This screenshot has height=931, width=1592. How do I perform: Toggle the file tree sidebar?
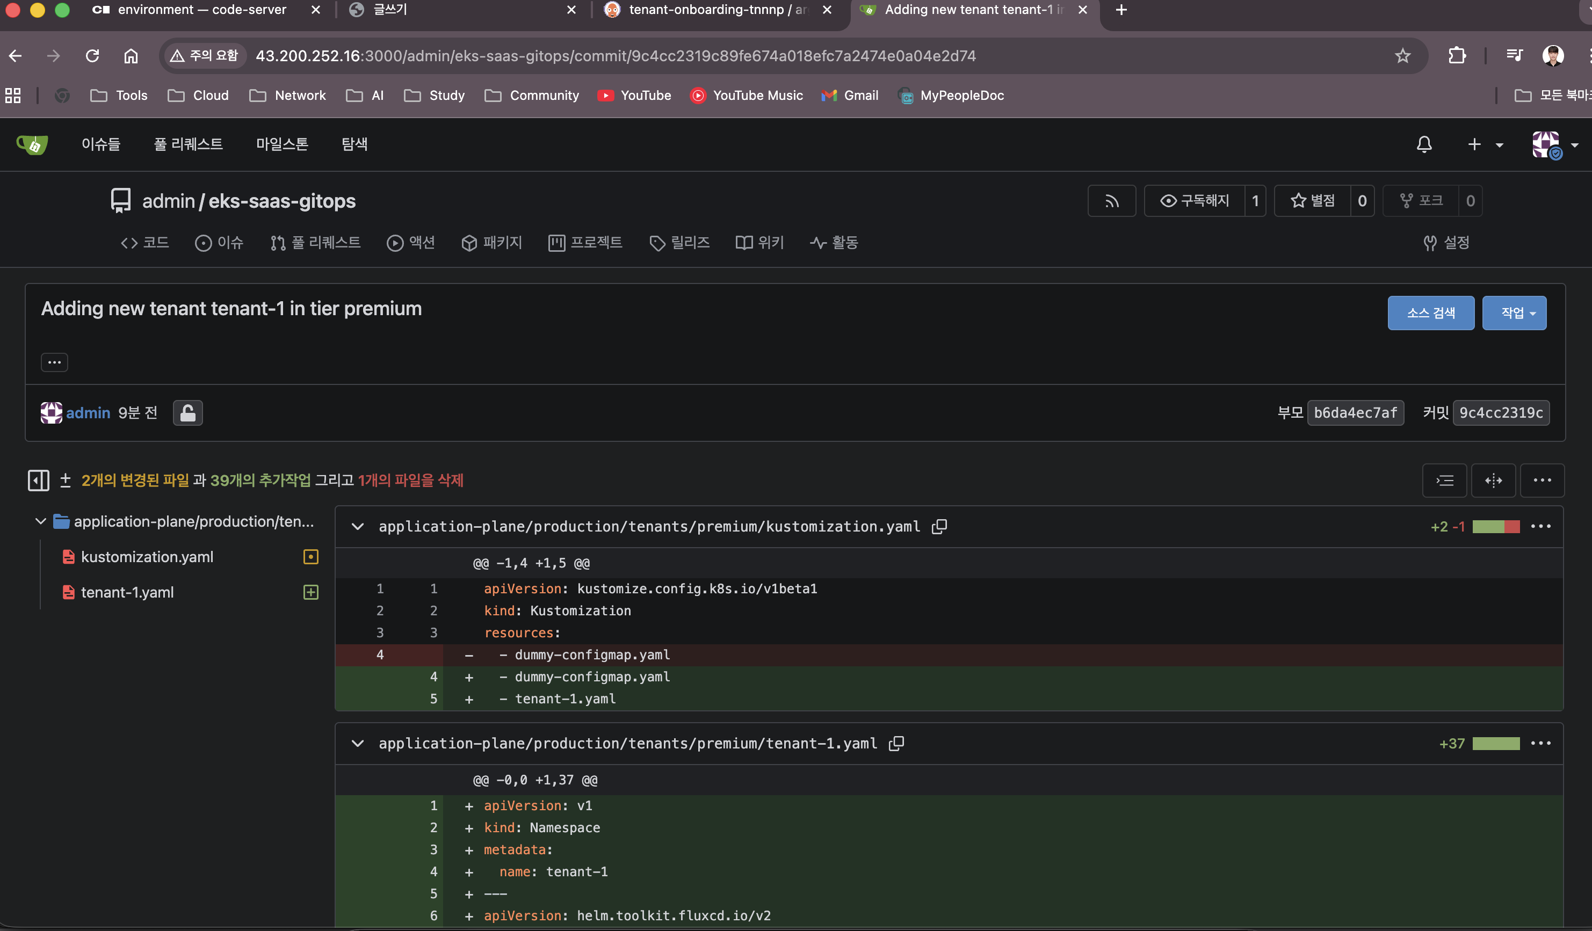point(38,481)
